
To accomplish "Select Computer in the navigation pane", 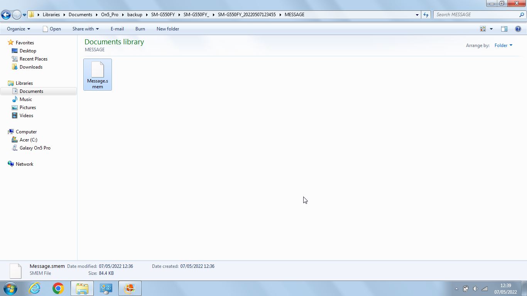I will click(26, 132).
